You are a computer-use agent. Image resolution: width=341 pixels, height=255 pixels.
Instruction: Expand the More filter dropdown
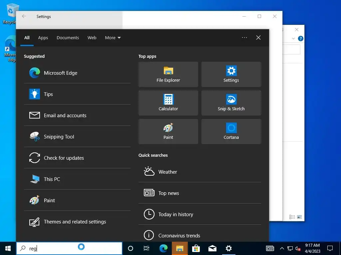[113, 38]
